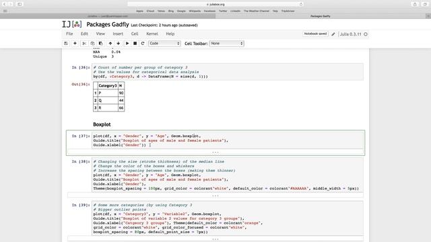Expand collapsed output of cell 37
This screenshot has height=242, width=431.
pyautogui.click(x=215, y=152)
